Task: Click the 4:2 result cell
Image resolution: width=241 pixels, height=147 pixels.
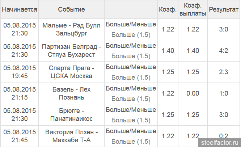Action: point(224,51)
